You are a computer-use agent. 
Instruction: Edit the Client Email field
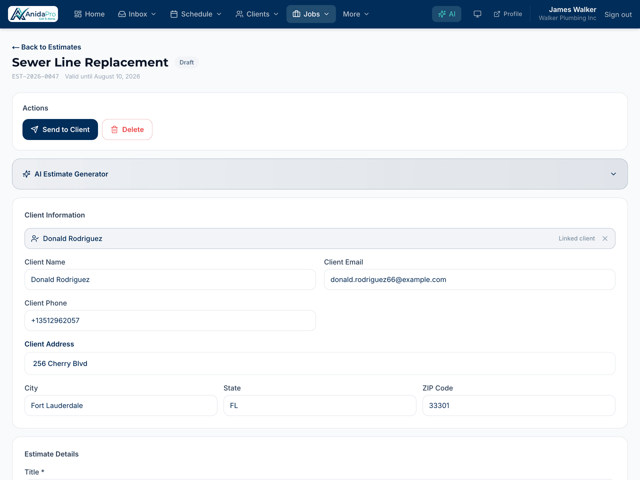click(469, 279)
